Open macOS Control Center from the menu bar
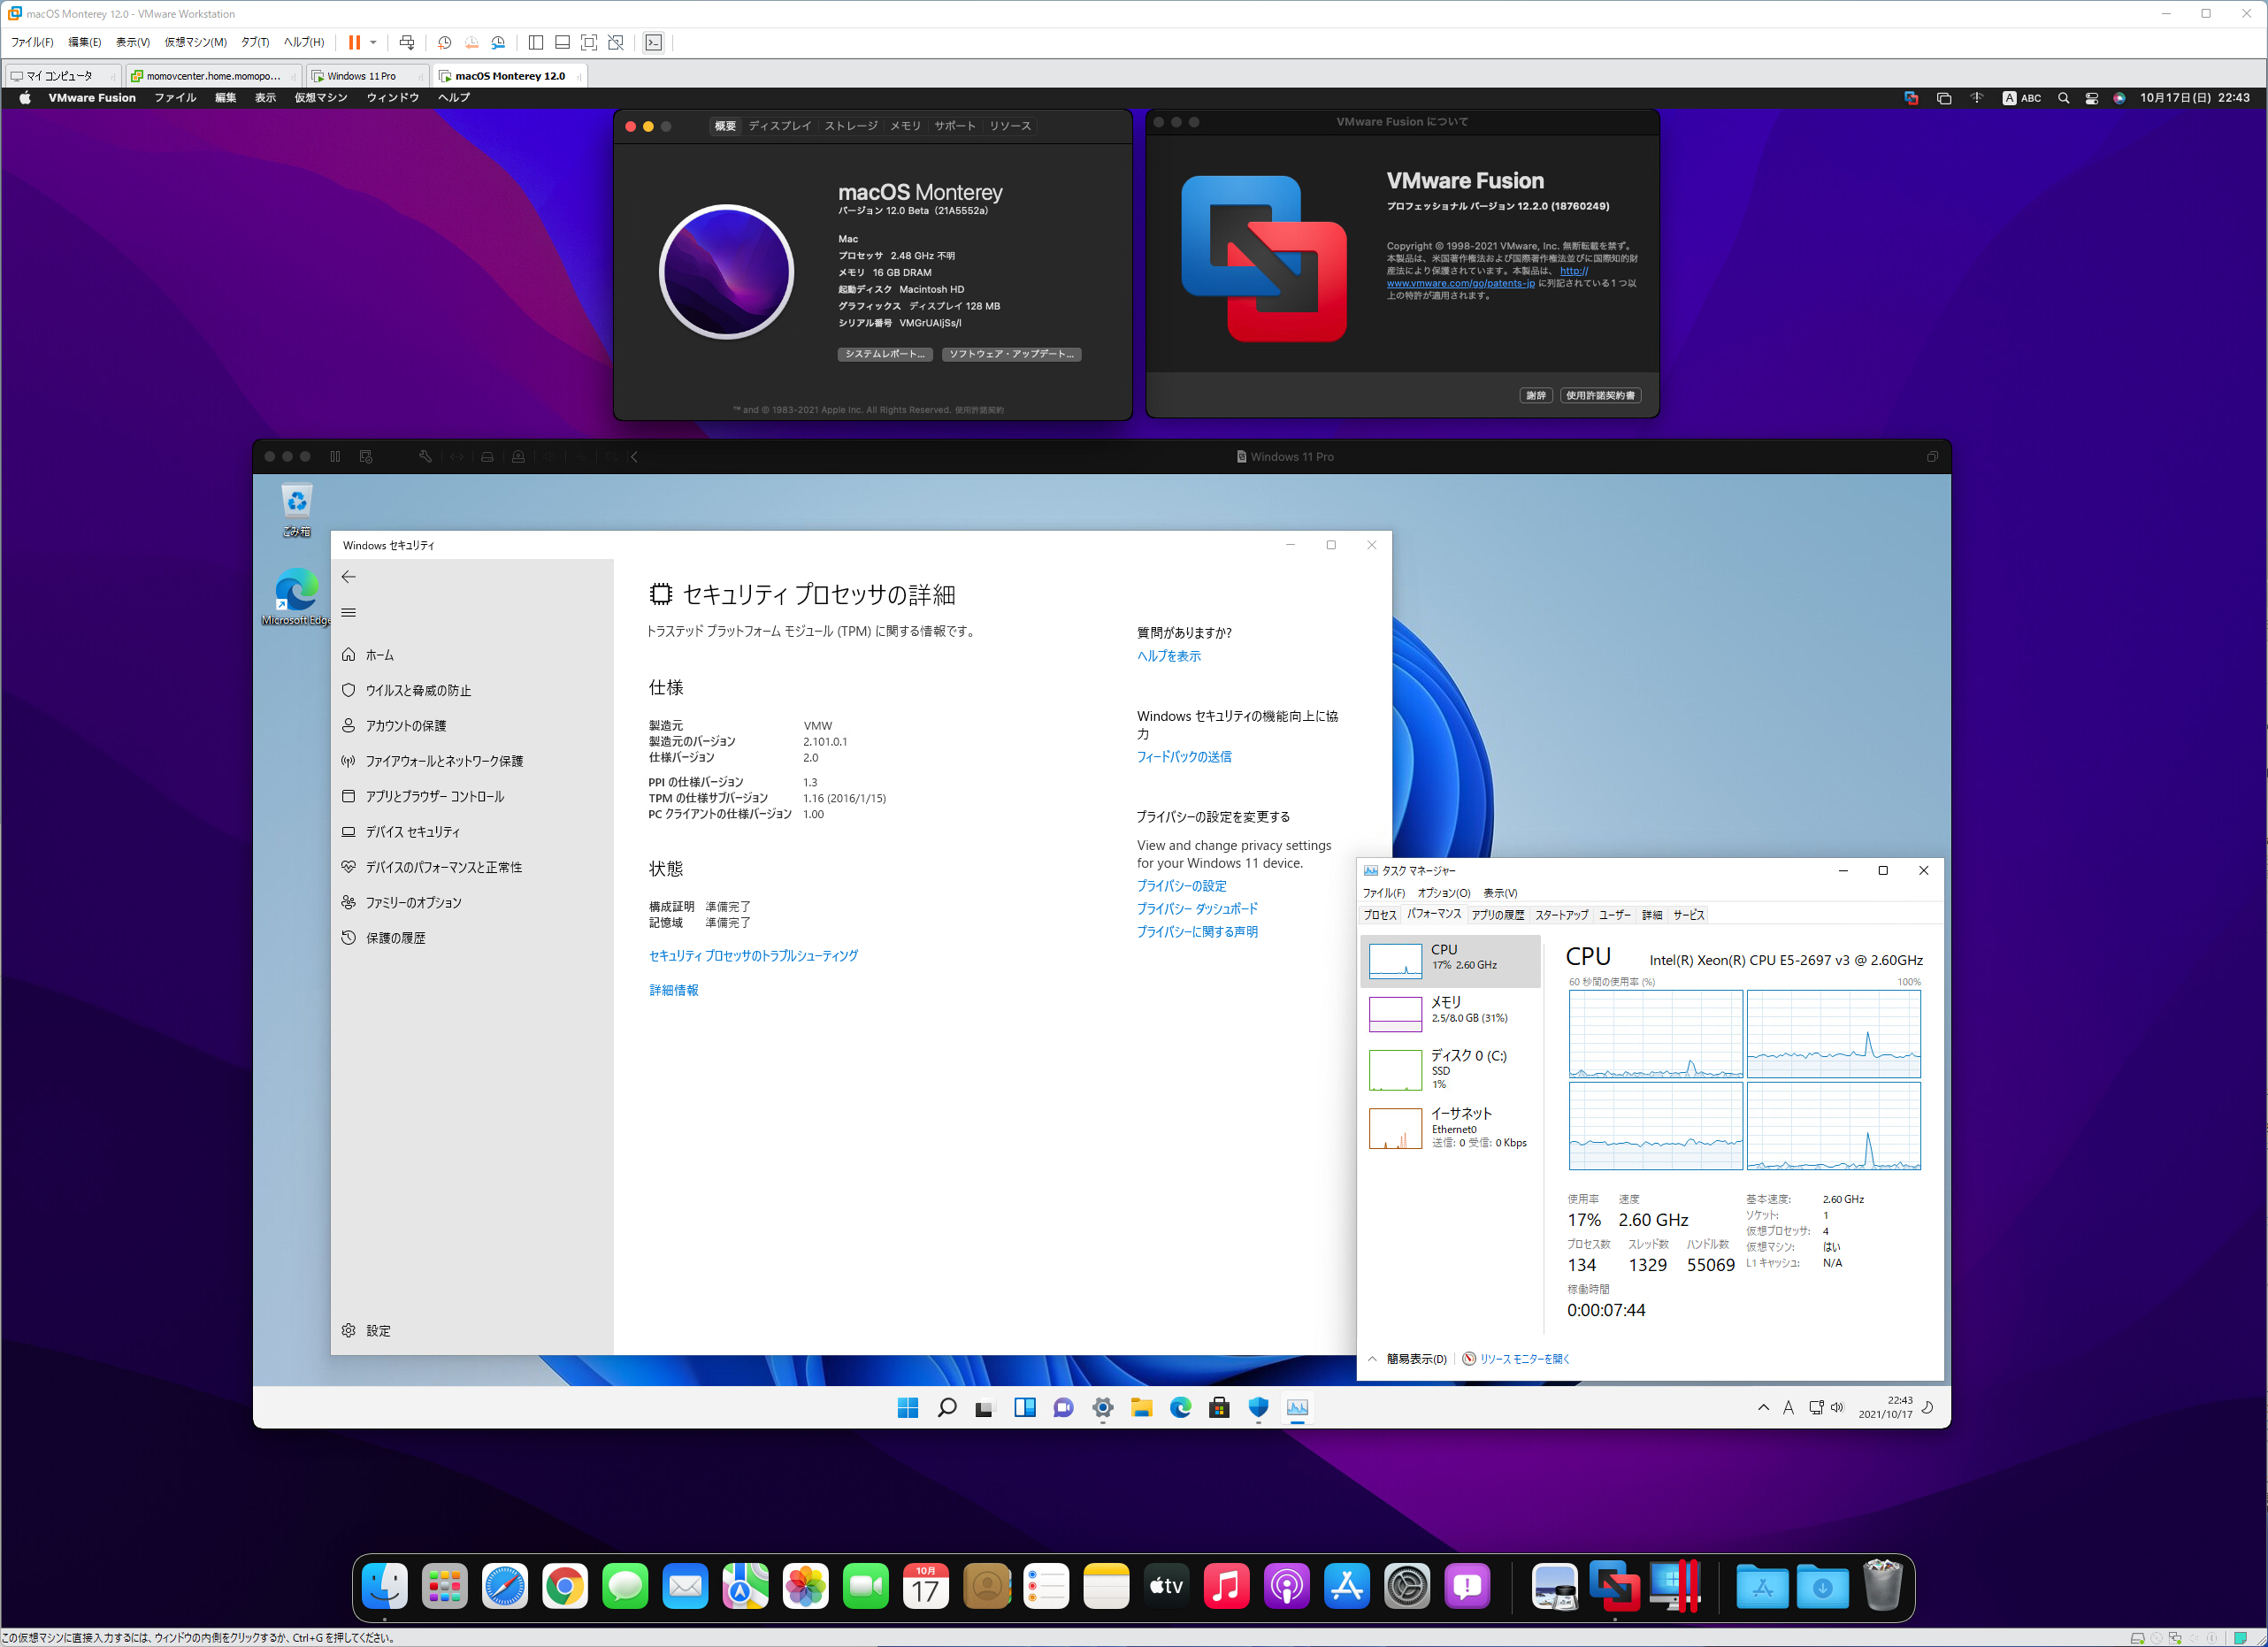Screen dimensions: 2268x1647 pos(2091,98)
